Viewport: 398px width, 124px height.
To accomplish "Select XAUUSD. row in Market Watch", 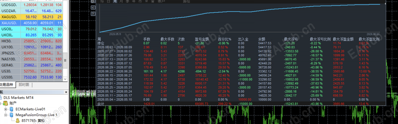I will point(32,23).
